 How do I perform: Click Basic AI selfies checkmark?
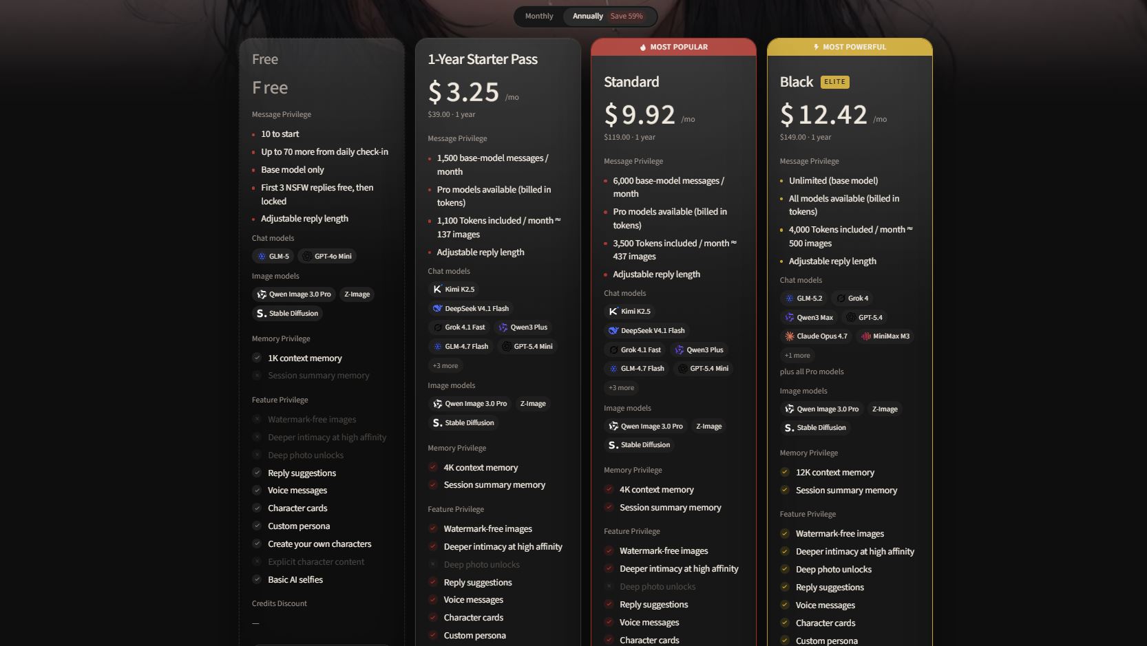pos(257,579)
